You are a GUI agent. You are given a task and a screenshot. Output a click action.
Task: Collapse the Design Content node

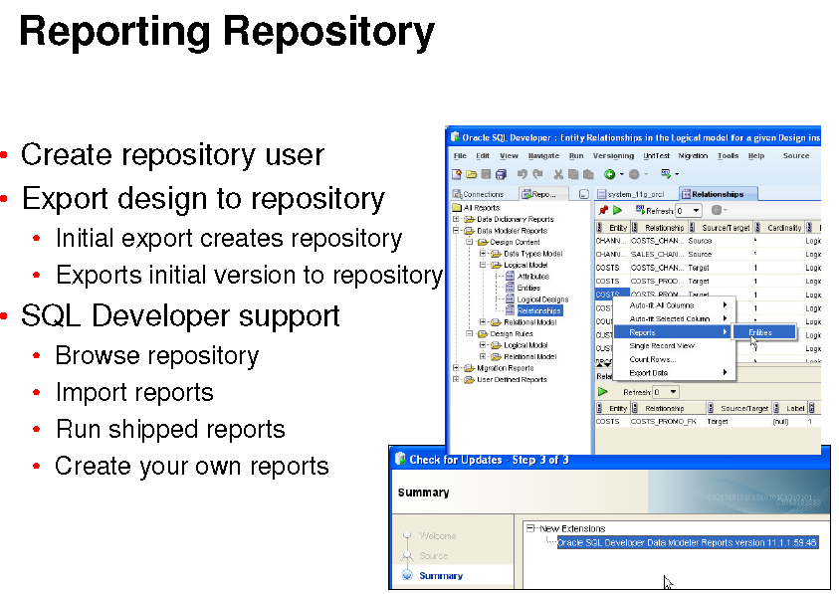pyautogui.click(x=469, y=242)
